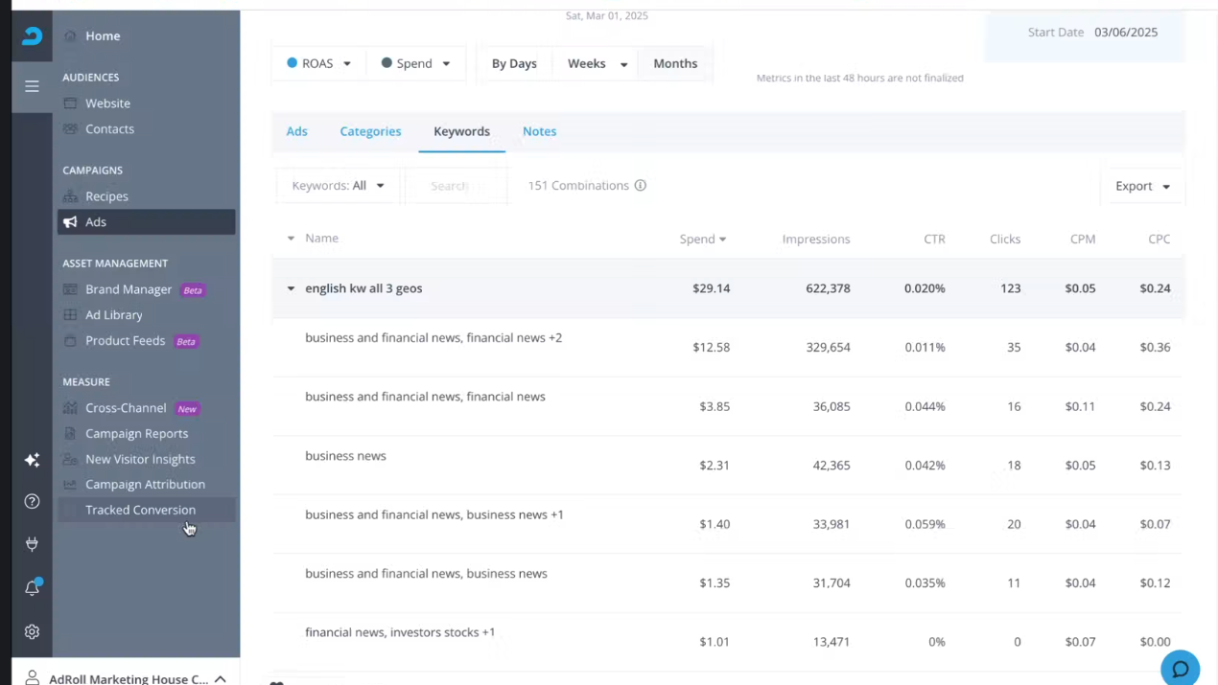Image resolution: width=1218 pixels, height=685 pixels.
Task: Open the notifications bell icon
Action: [x=32, y=588]
